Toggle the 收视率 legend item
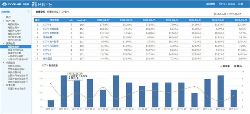Viewport: 250px width, 114px height. pyautogui.click(x=225, y=66)
